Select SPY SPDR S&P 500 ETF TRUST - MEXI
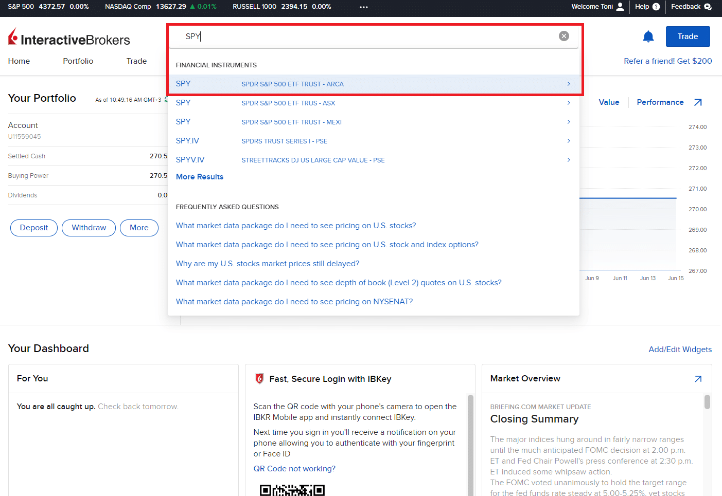This screenshot has width=722, height=496. click(x=374, y=122)
